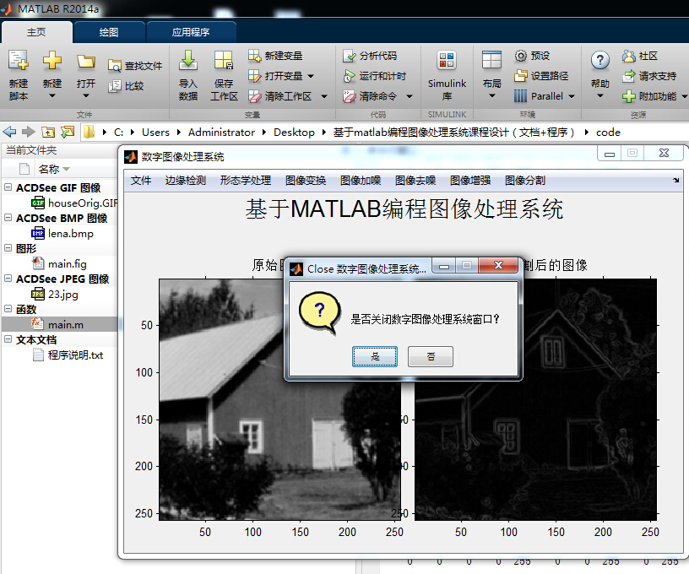Clear workspace with 清除工作区

pos(280,96)
